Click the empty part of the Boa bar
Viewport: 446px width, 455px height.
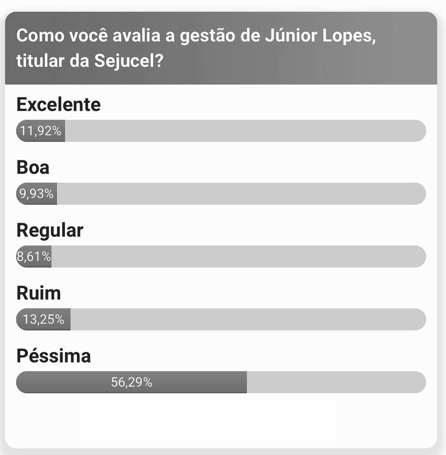click(241, 194)
